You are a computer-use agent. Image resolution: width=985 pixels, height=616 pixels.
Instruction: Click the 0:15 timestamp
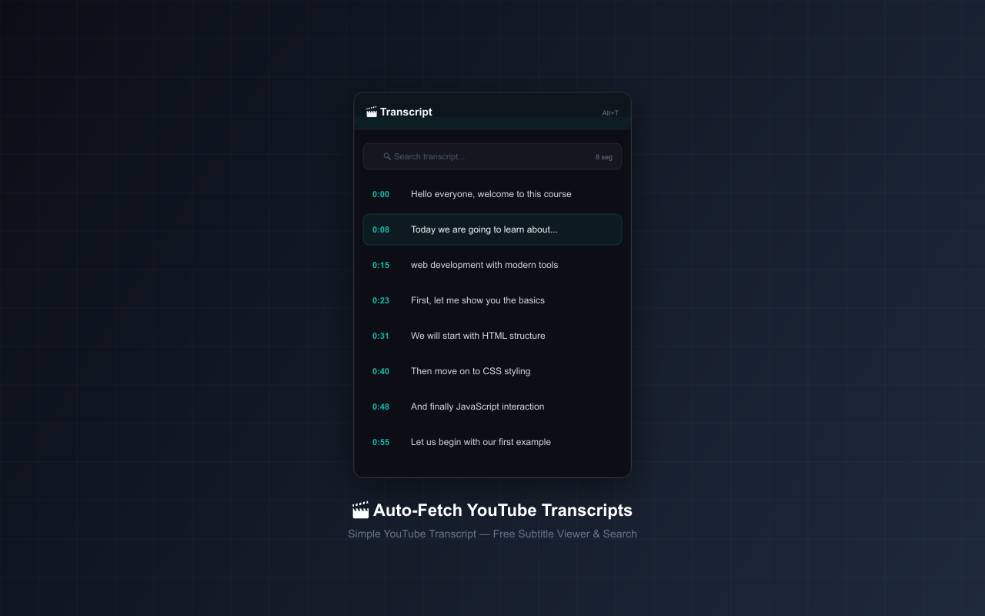[381, 265]
